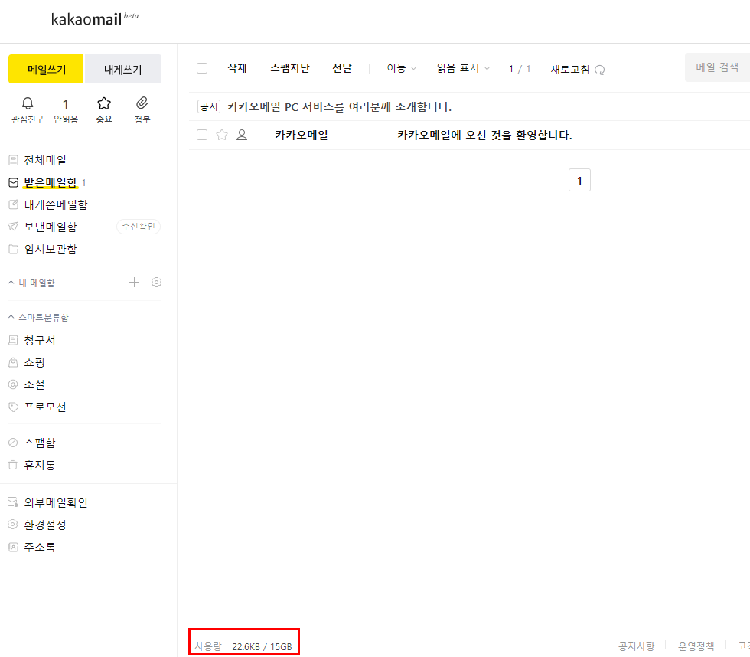Open 내게쓴메일함 folder

point(56,204)
